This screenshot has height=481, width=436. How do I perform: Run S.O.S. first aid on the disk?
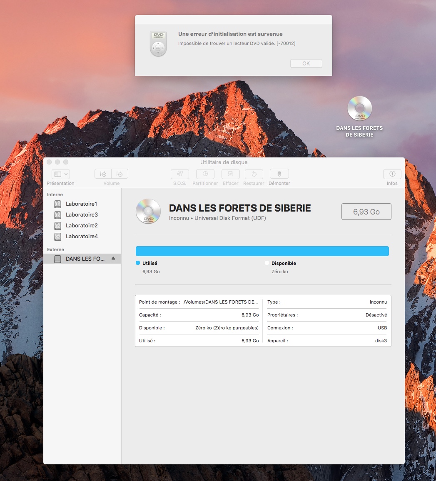tap(179, 174)
